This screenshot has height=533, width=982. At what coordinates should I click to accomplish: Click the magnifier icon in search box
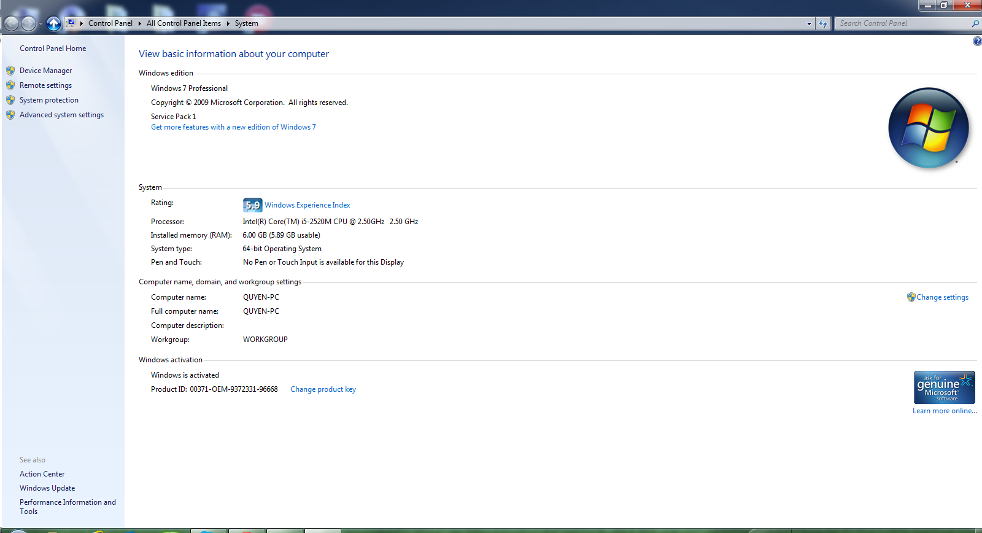975,23
